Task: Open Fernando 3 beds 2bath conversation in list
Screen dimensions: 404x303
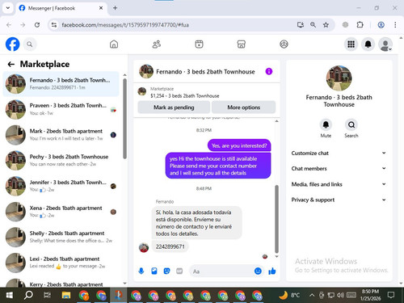Action: coord(61,84)
